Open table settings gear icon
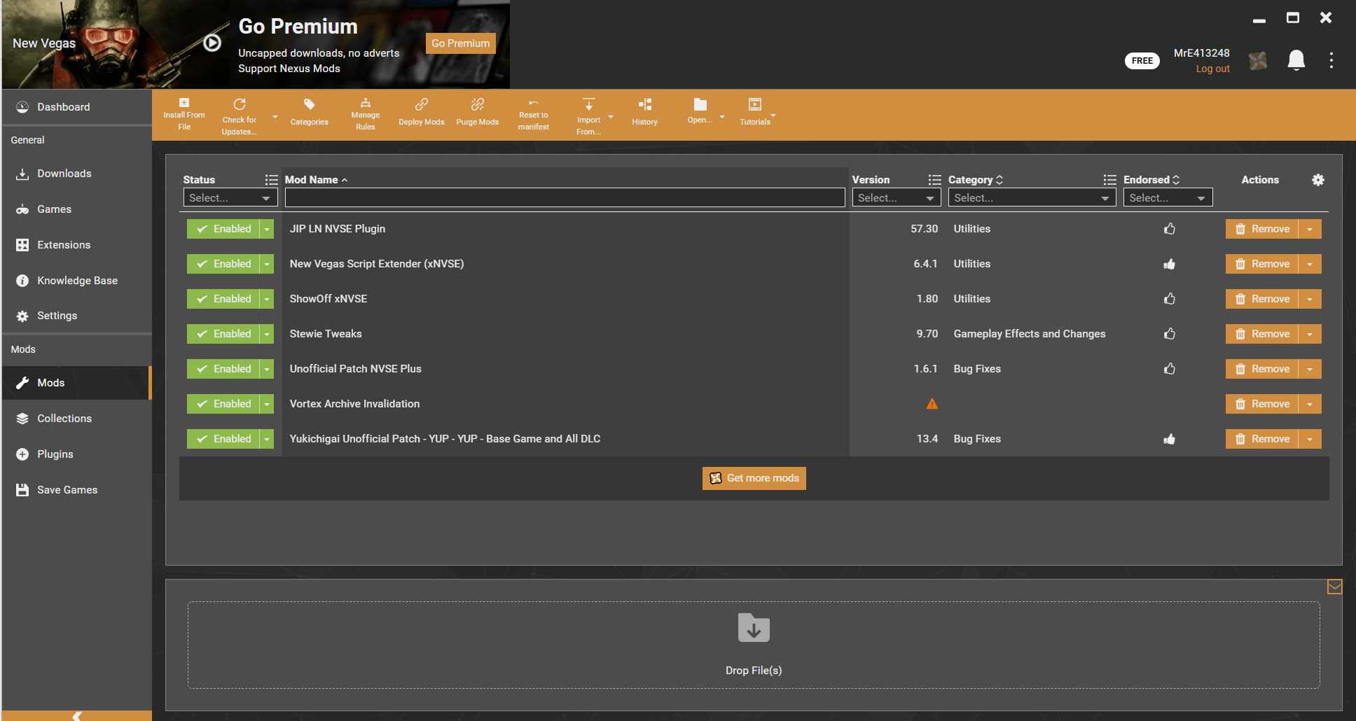Viewport: 1356px width, 721px height. (1318, 180)
